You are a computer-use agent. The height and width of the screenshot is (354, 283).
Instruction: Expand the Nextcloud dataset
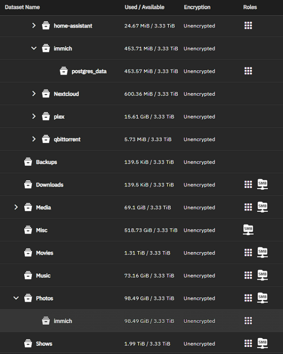[x=33, y=93]
